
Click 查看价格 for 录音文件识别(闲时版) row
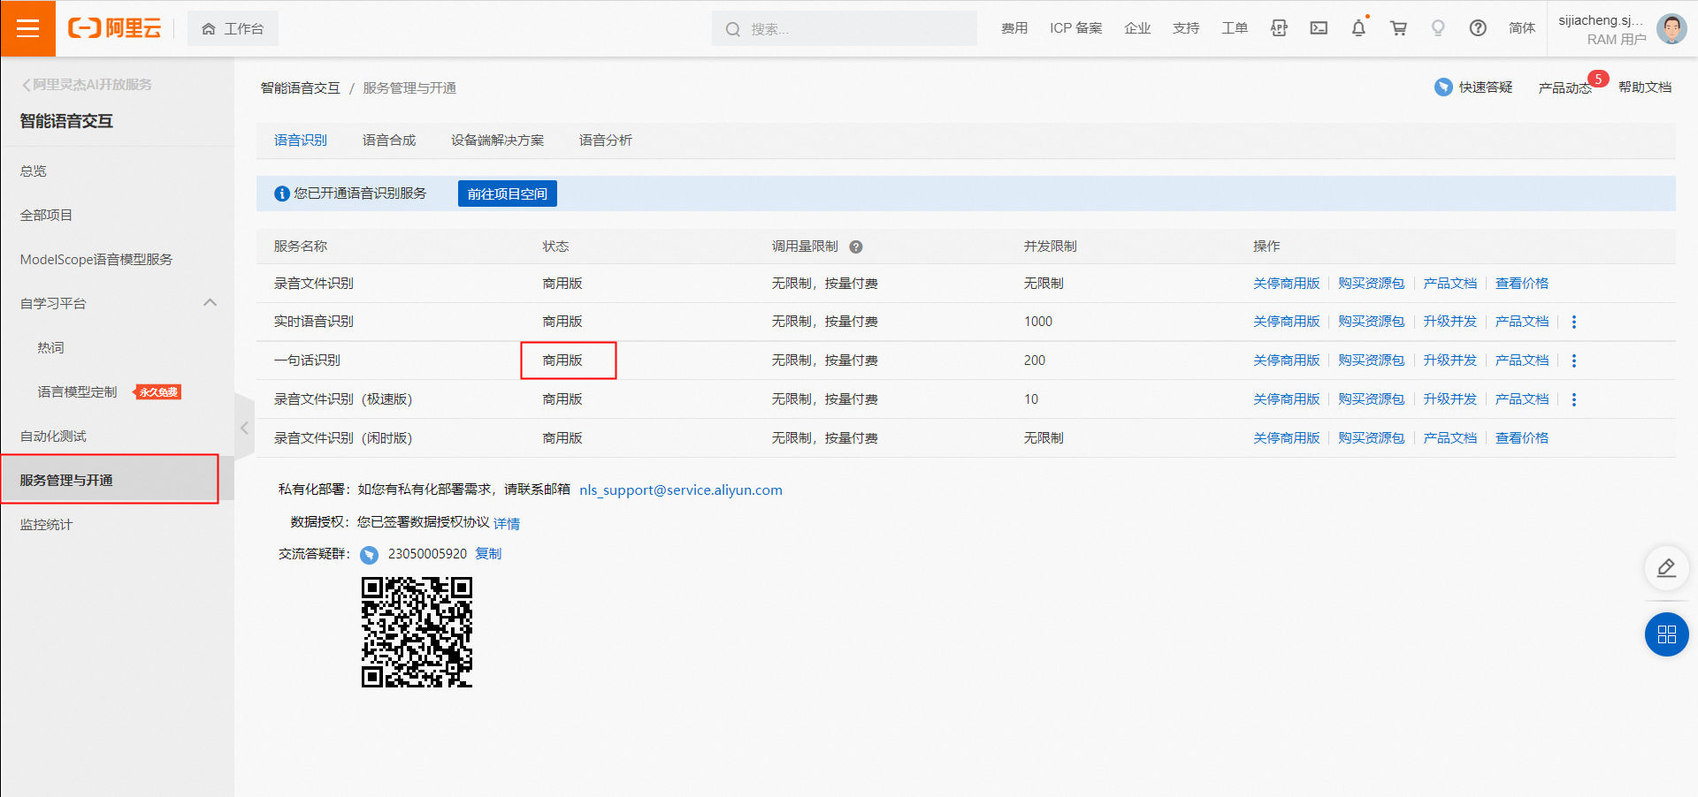click(x=1522, y=438)
